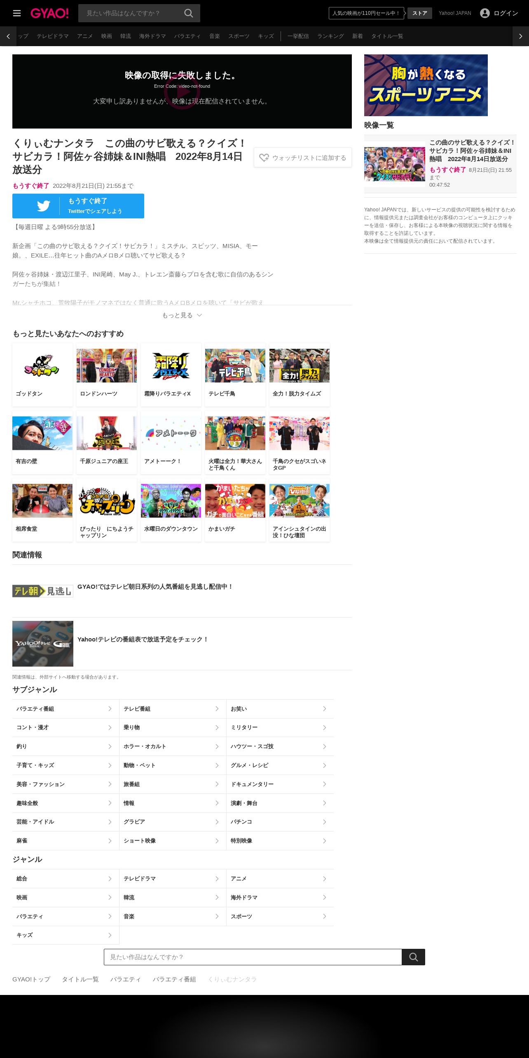Expand description with もっと見る
The height and width of the screenshot is (1058, 529).
[182, 315]
